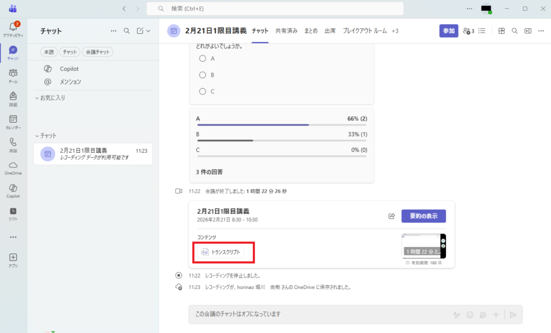Select radio option C in poll
Viewport: 551px width, 333px height.
[203, 91]
